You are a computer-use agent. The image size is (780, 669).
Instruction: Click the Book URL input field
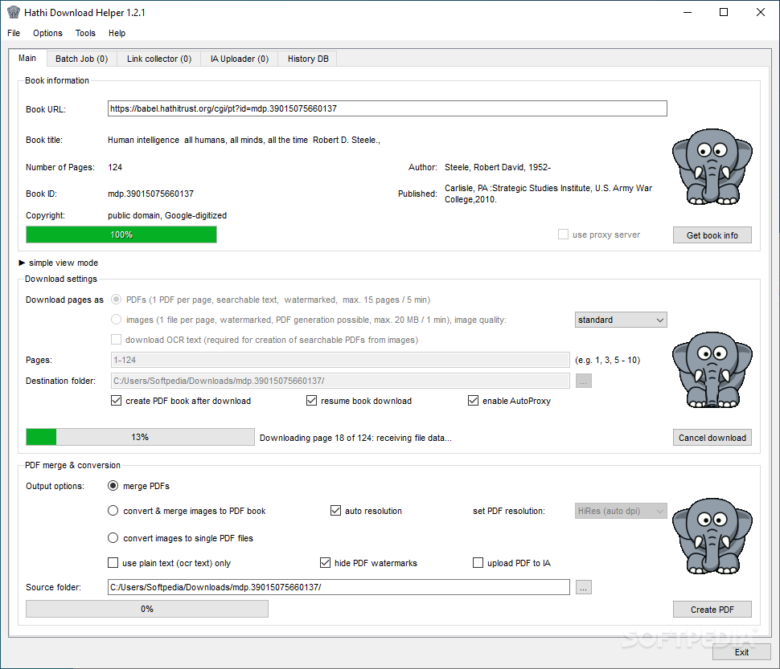[387, 108]
